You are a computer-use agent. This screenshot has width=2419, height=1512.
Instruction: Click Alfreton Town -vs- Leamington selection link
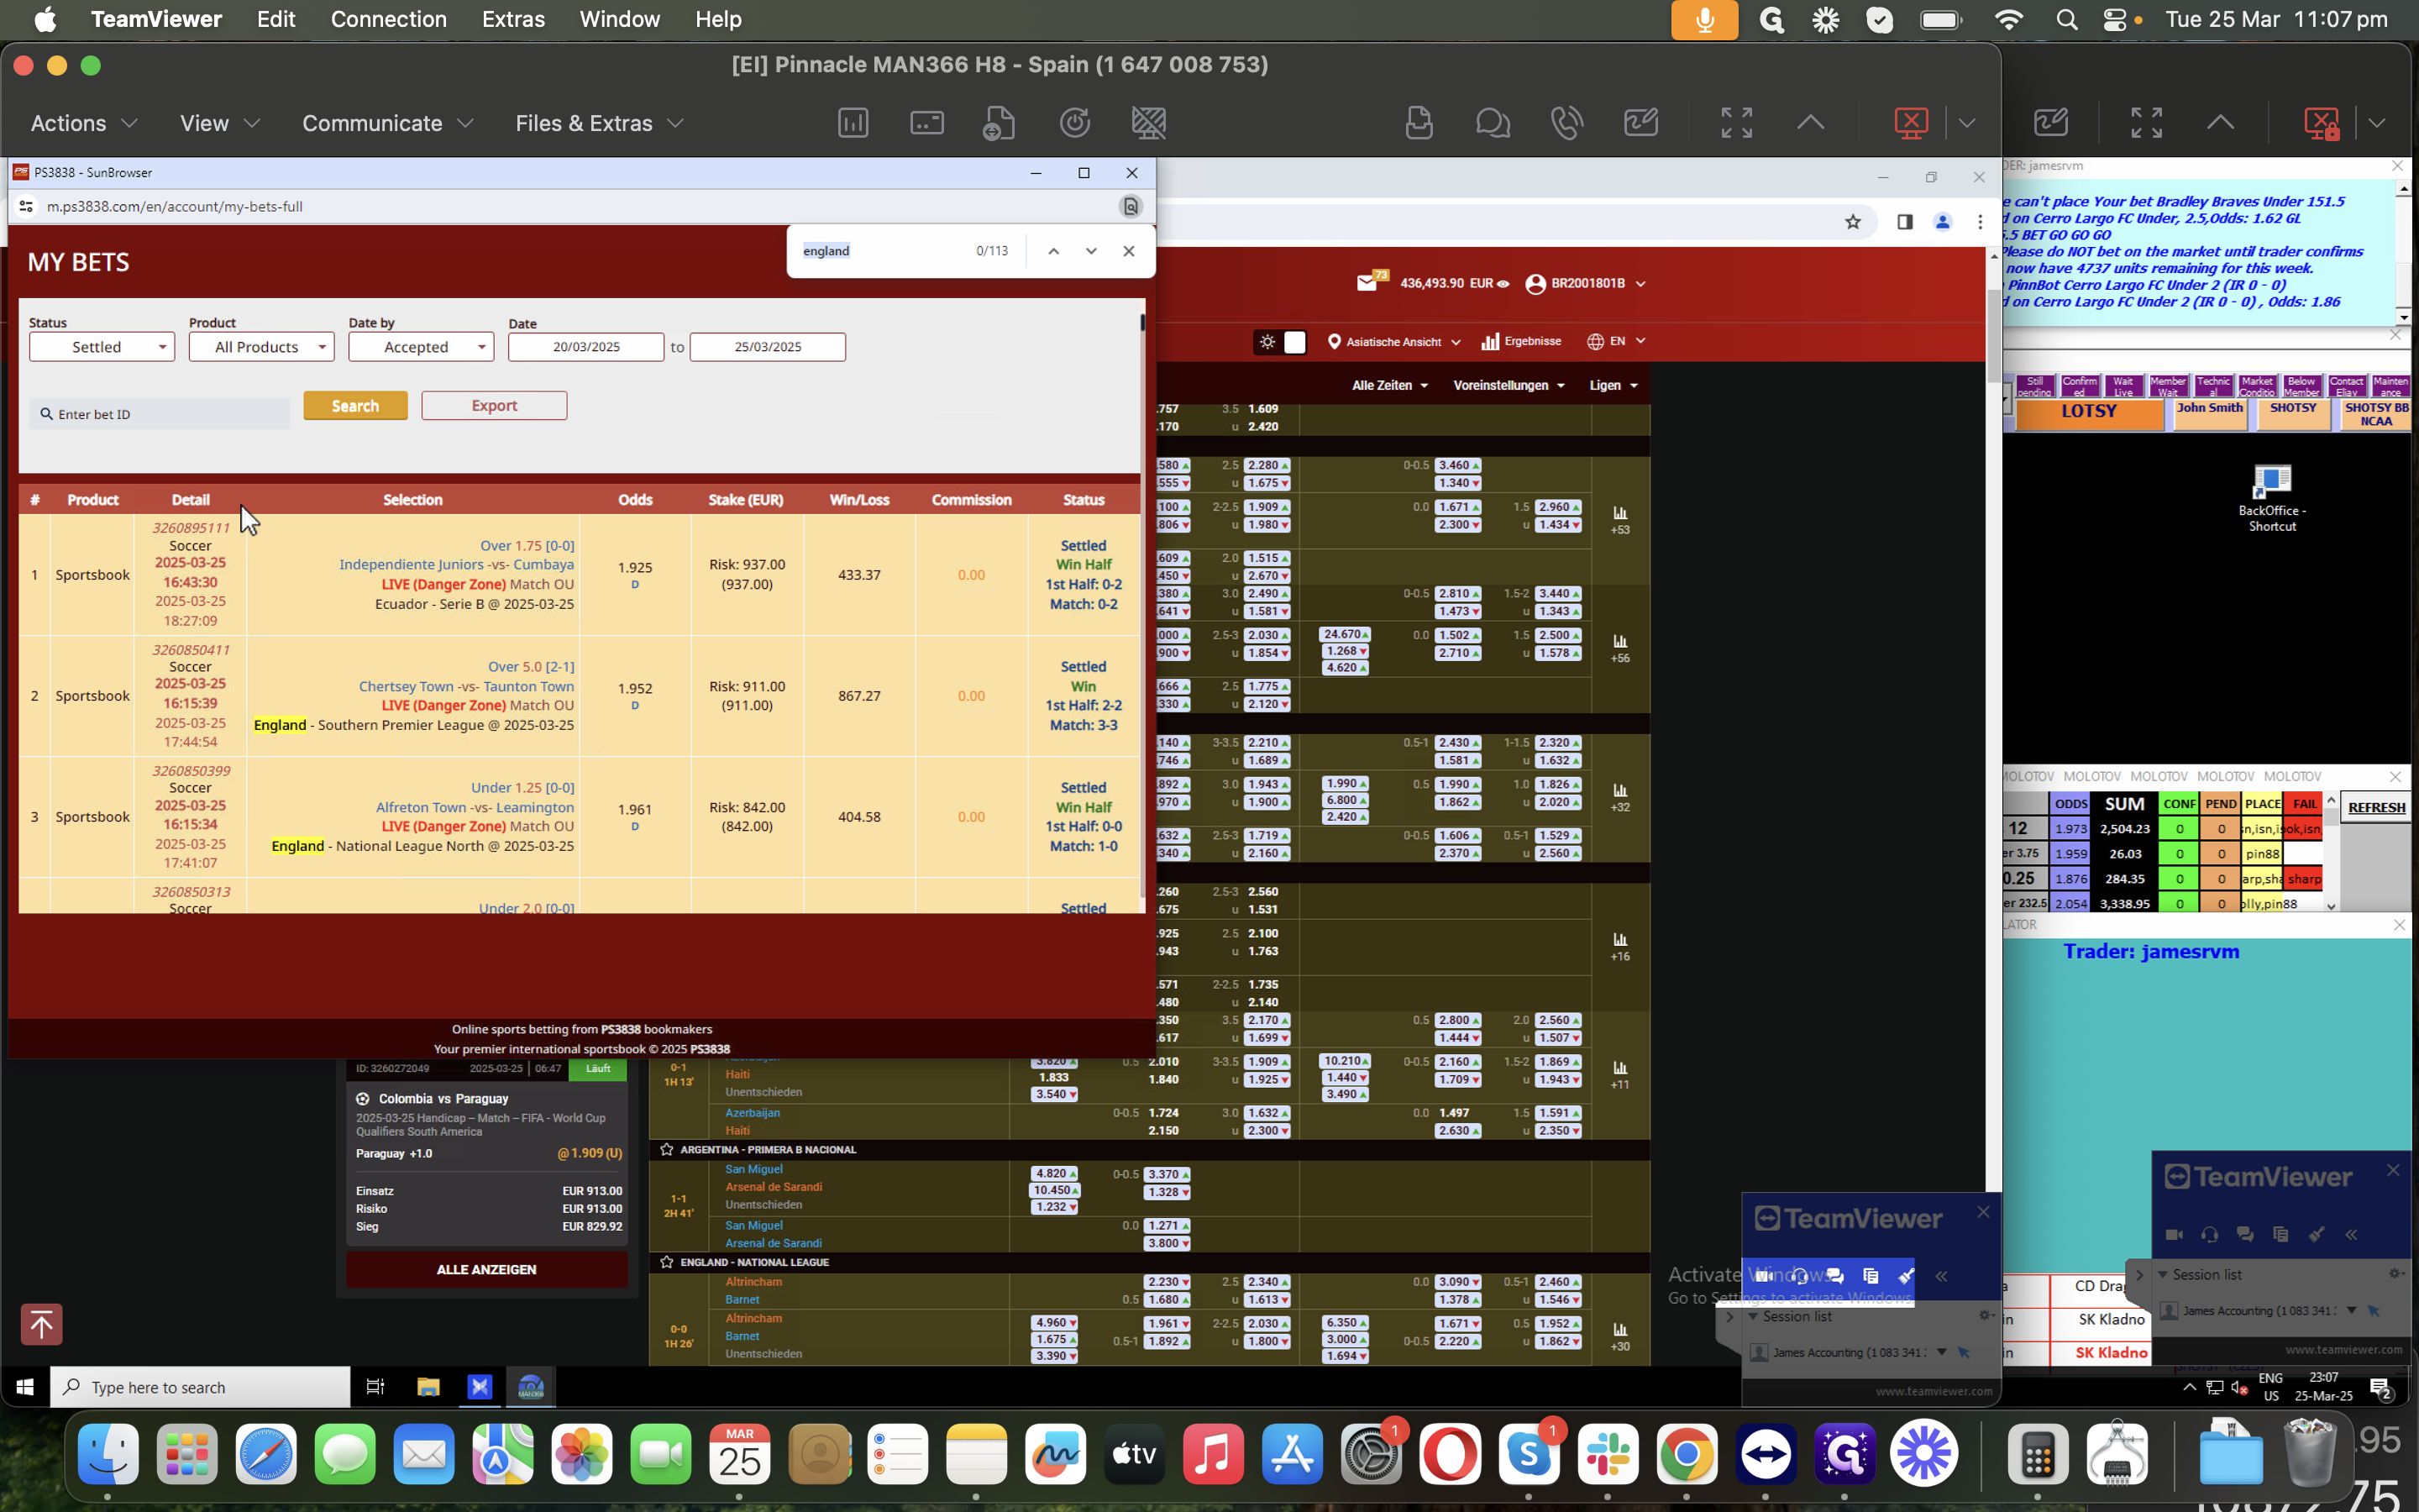pos(475,807)
